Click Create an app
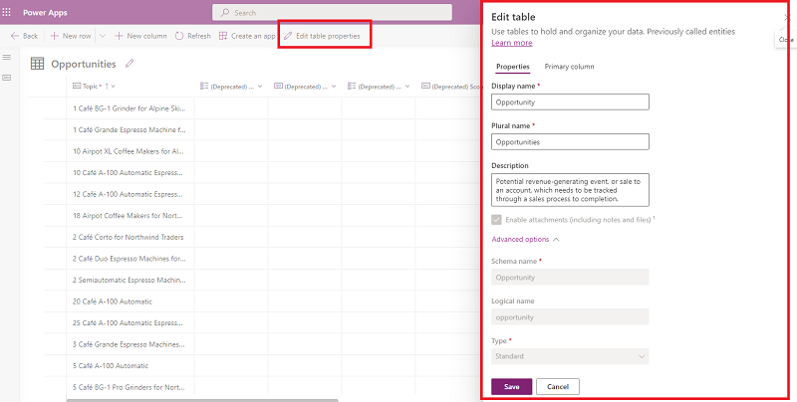 (x=247, y=36)
